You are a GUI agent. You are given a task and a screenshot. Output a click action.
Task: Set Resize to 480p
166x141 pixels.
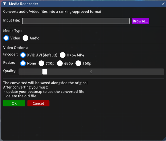click(60, 63)
